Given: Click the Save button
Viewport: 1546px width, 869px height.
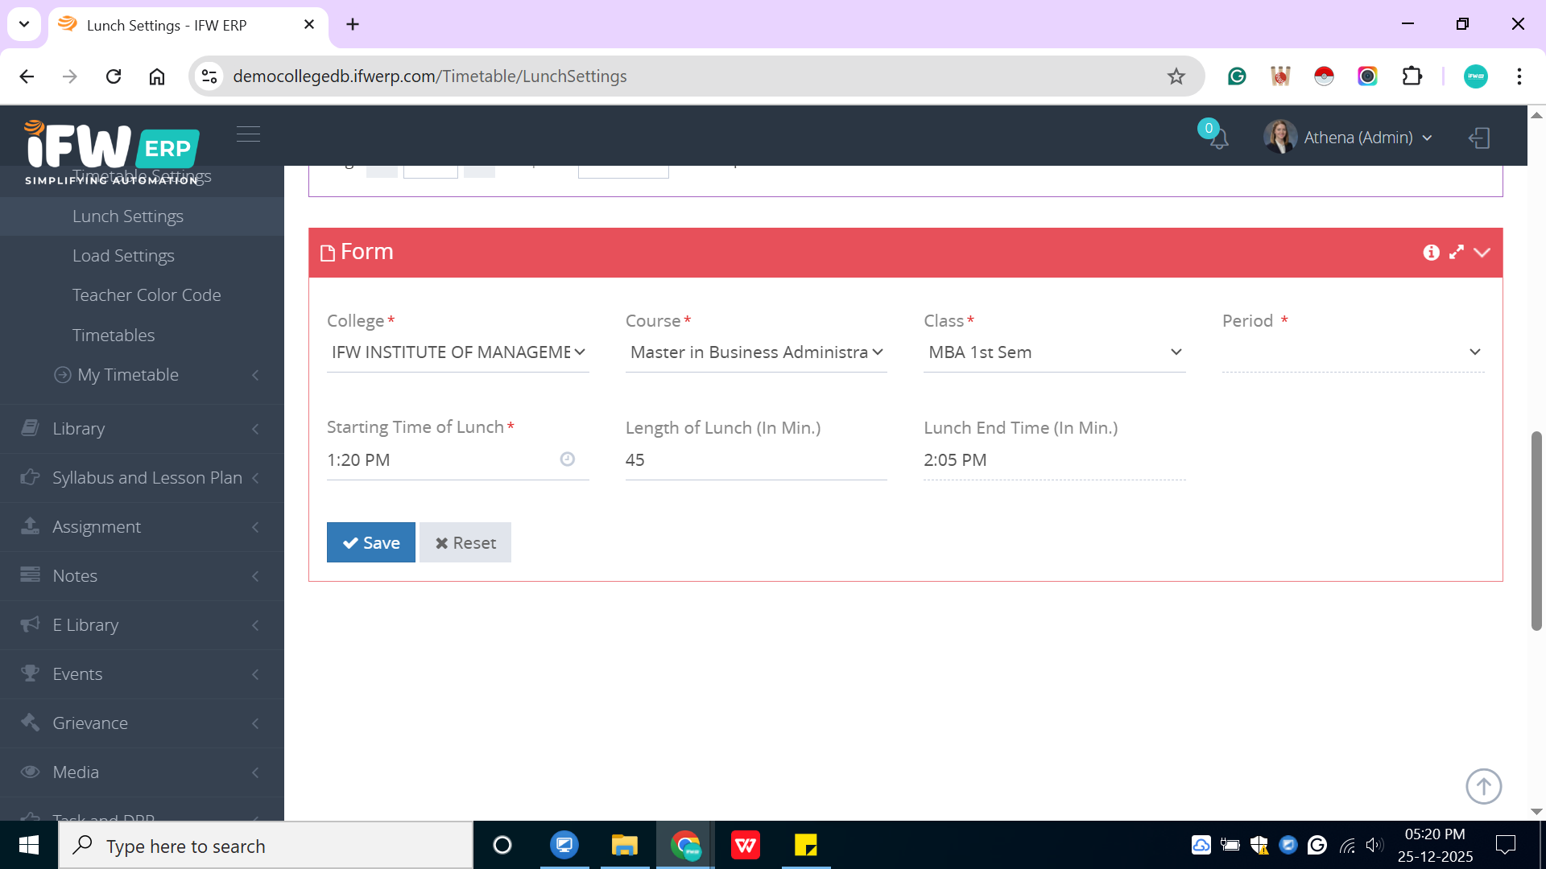Looking at the screenshot, I should 370,543.
